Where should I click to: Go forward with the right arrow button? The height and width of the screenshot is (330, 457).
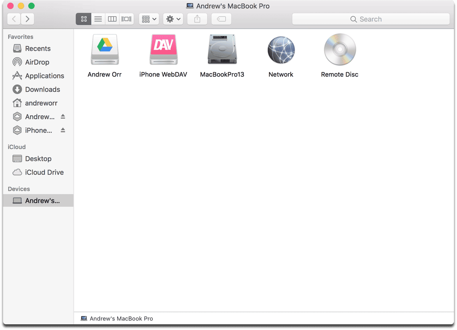[x=27, y=19]
